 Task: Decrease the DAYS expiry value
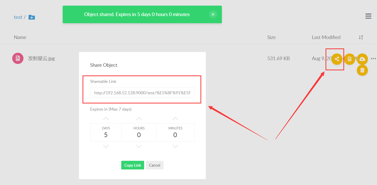tap(106, 147)
